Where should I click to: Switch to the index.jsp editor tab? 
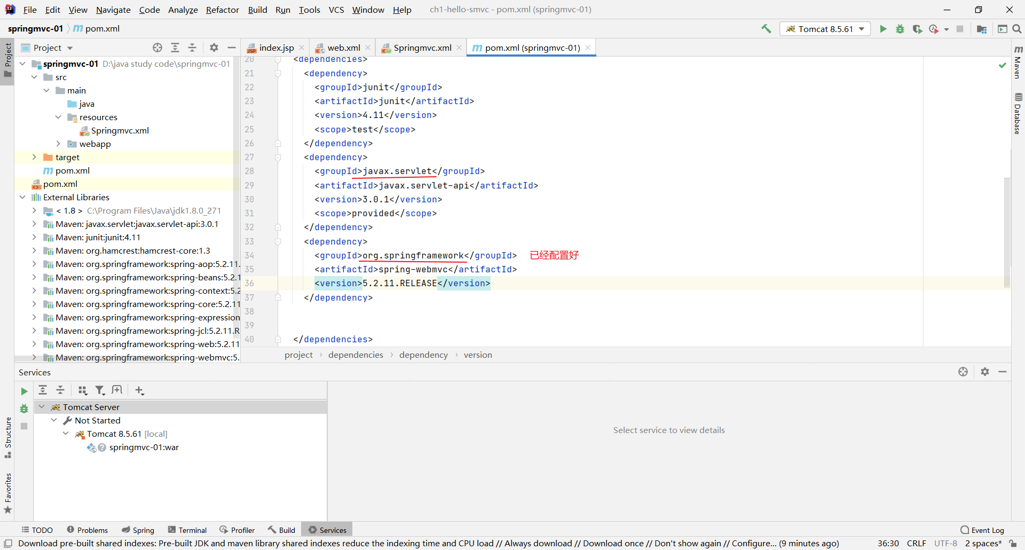coord(276,48)
